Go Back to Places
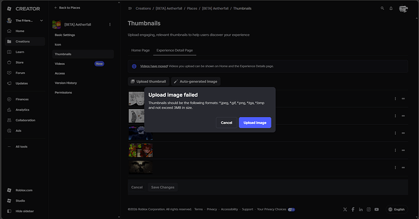This screenshot has width=419, height=219. [67, 8]
